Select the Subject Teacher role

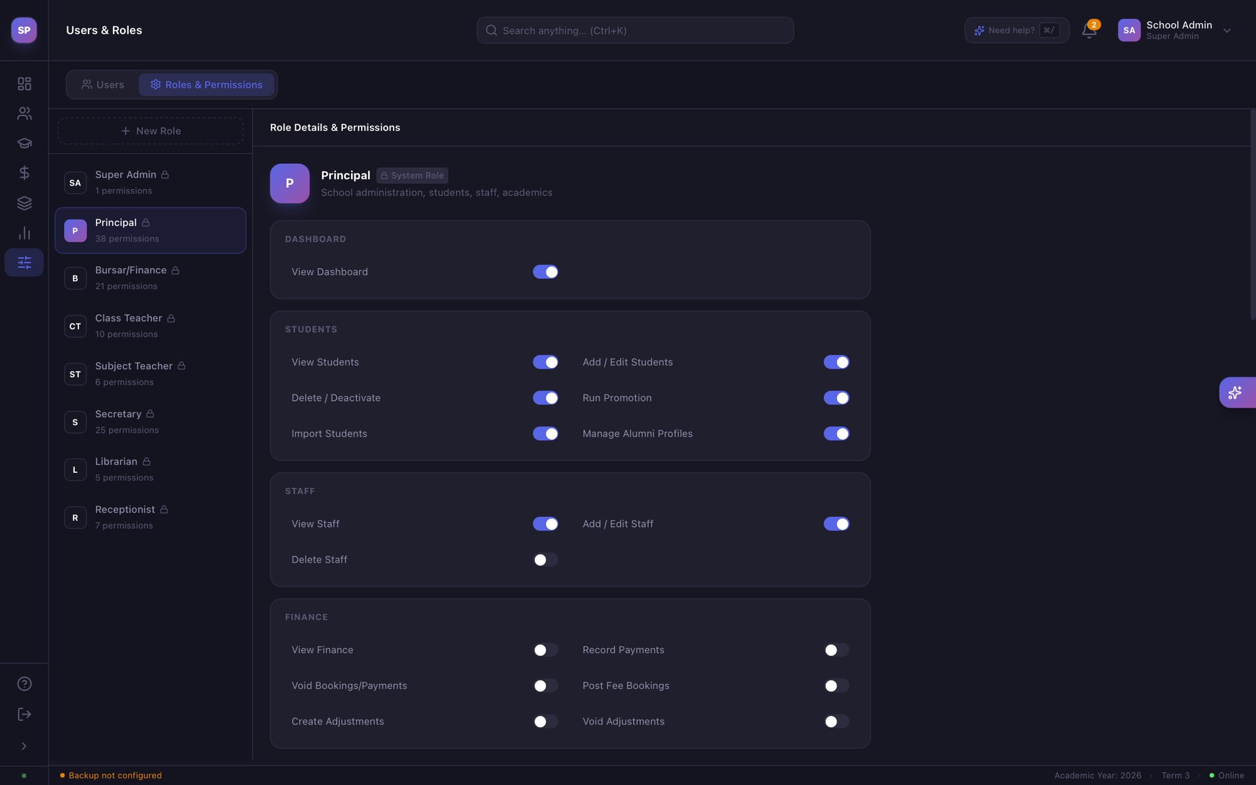click(x=150, y=374)
